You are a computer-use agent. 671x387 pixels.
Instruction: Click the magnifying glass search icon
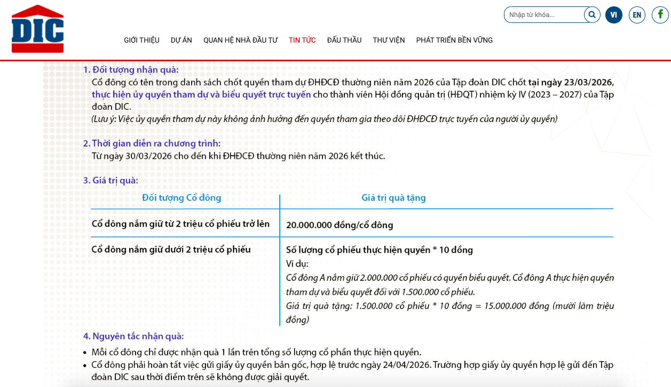click(592, 15)
